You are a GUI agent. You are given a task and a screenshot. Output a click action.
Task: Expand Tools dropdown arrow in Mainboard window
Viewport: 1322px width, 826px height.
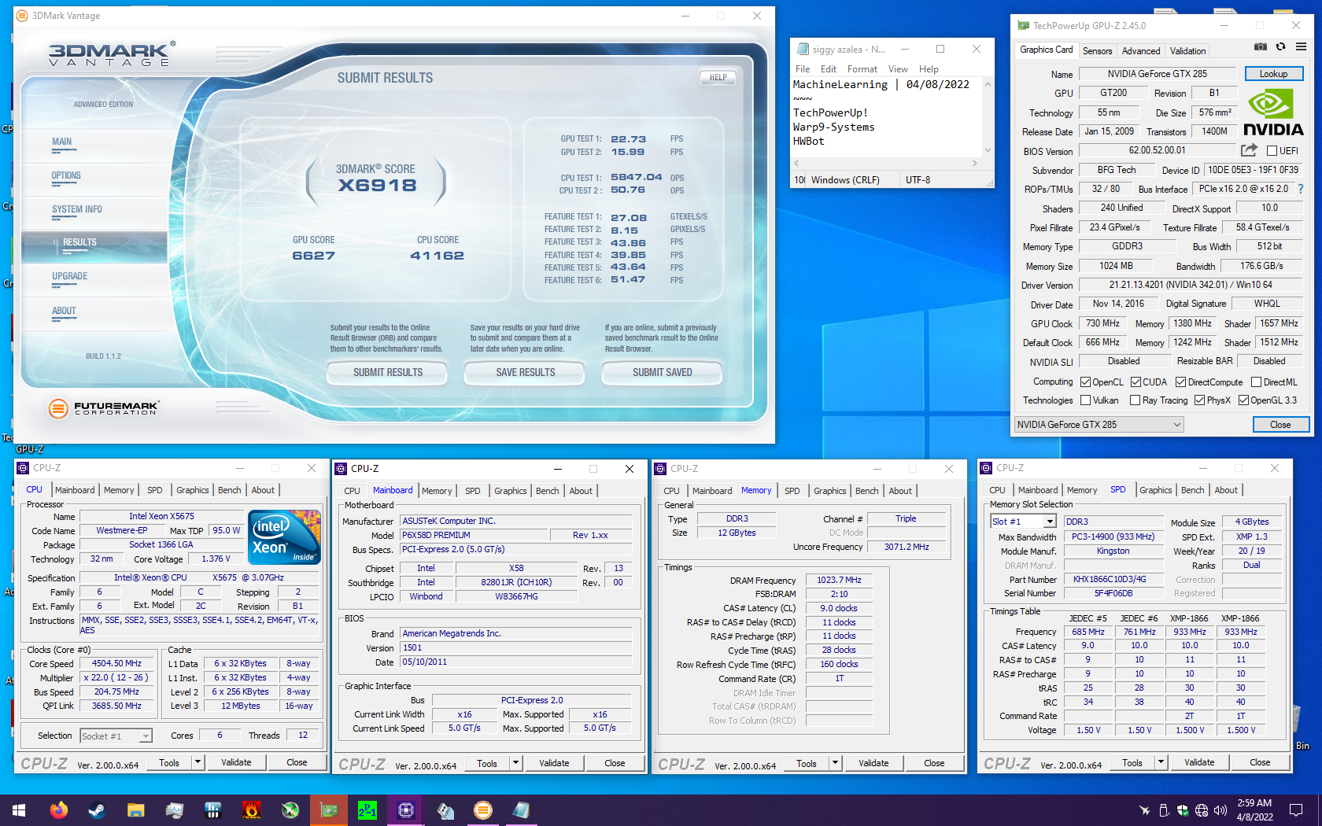click(x=515, y=763)
